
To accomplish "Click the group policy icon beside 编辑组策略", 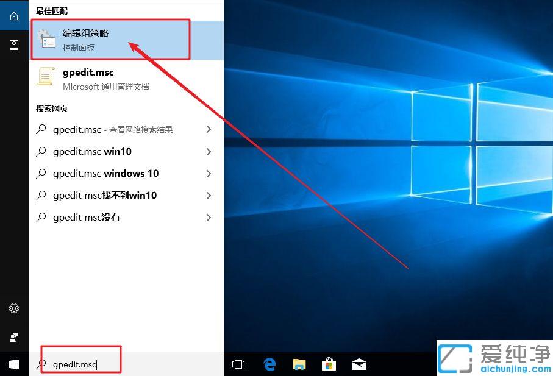I will point(47,39).
